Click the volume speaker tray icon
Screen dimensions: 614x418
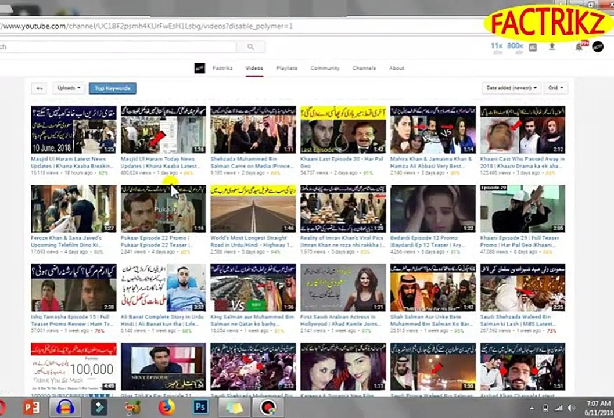572,408
